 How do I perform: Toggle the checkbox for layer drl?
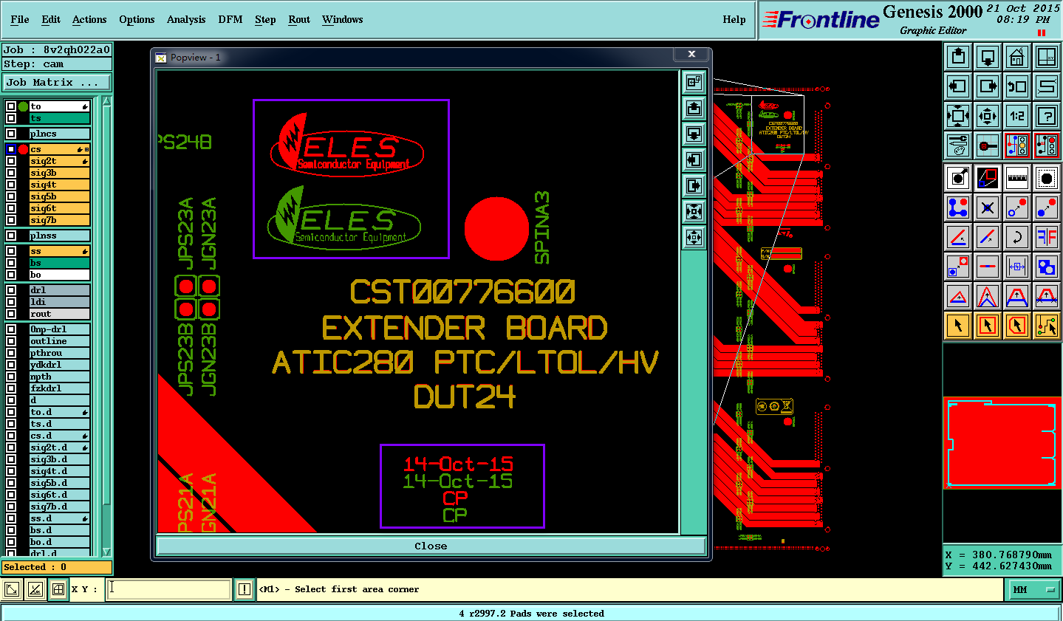point(10,290)
